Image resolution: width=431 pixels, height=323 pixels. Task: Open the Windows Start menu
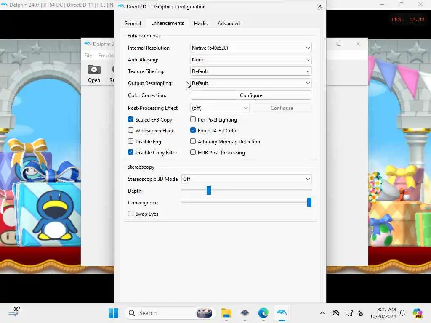pyautogui.click(x=113, y=313)
